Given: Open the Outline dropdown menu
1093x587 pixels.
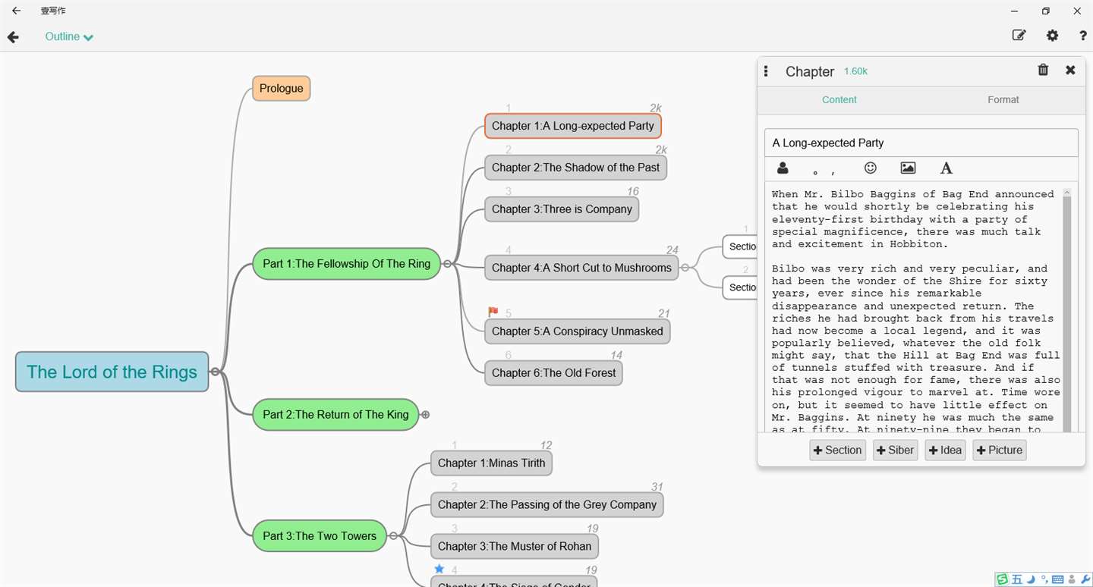Looking at the screenshot, I should [x=69, y=37].
